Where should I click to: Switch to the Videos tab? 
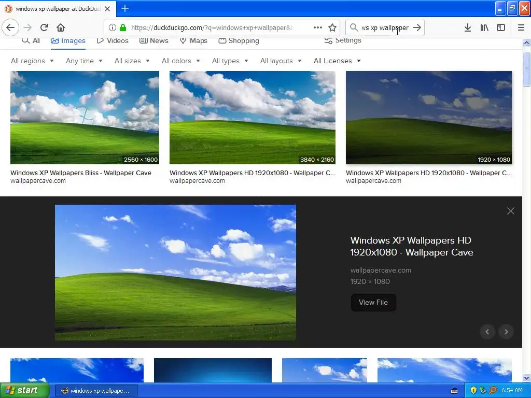(x=113, y=40)
